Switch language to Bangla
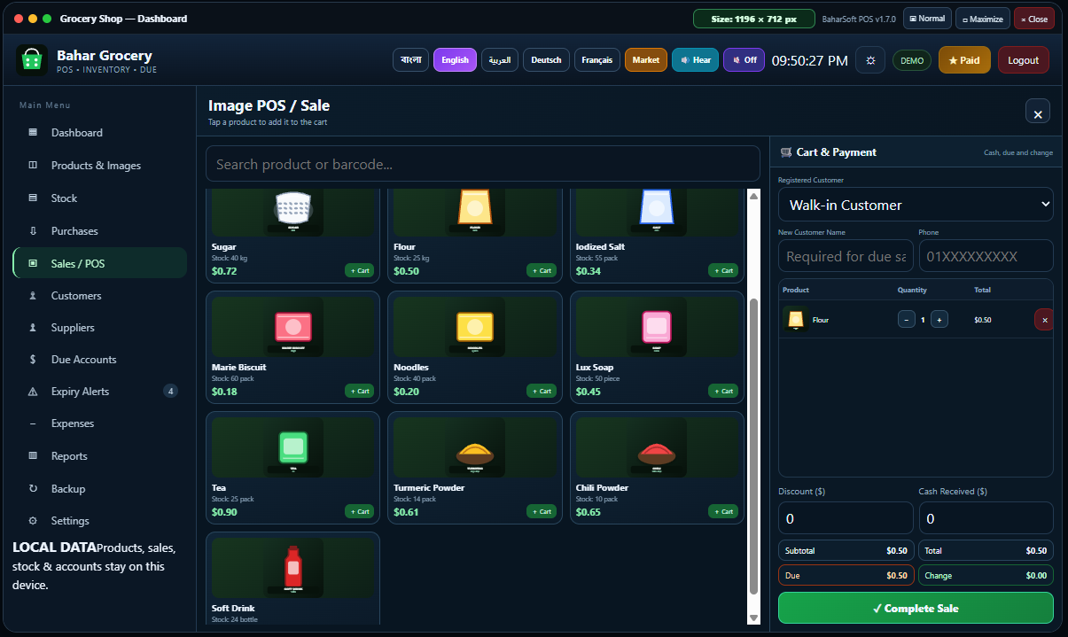Screen dimensions: 1068x637 click(x=410, y=60)
